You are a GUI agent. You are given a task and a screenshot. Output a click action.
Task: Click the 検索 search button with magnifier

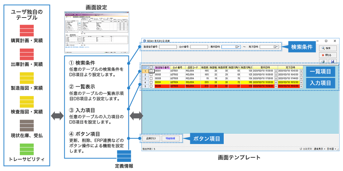tap(328, 48)
